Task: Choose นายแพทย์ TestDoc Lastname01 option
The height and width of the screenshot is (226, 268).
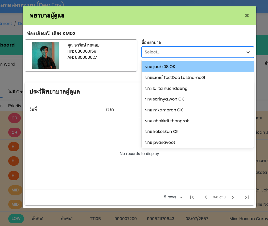Action: point(197,78)
